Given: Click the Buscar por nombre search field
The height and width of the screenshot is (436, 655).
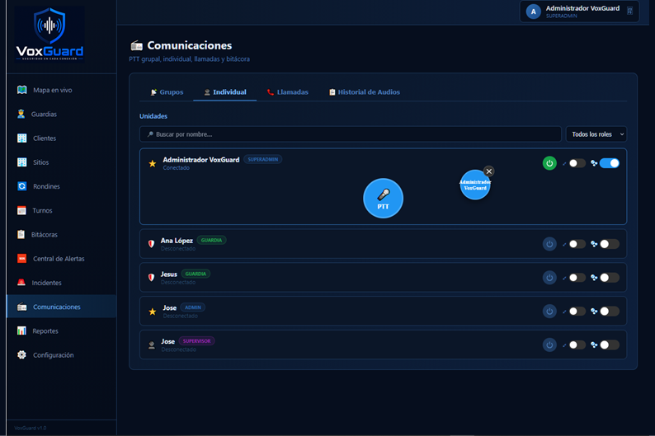Looking at the screenshot, I should [351, 134].
